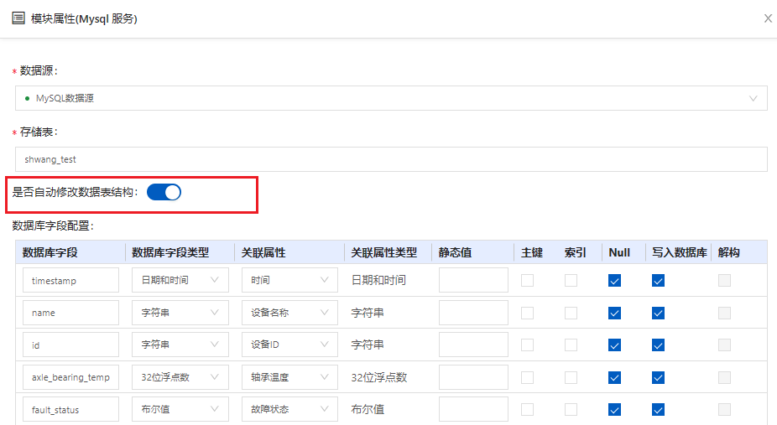
Task: Check 索引 checkbox for name row
Action: tap(571, 314)
